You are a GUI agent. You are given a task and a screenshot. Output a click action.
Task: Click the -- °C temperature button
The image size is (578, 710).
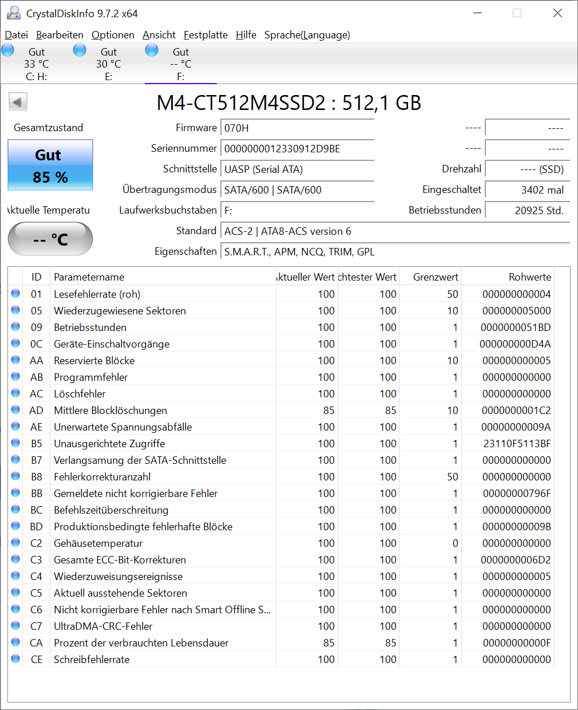point(50,239)
